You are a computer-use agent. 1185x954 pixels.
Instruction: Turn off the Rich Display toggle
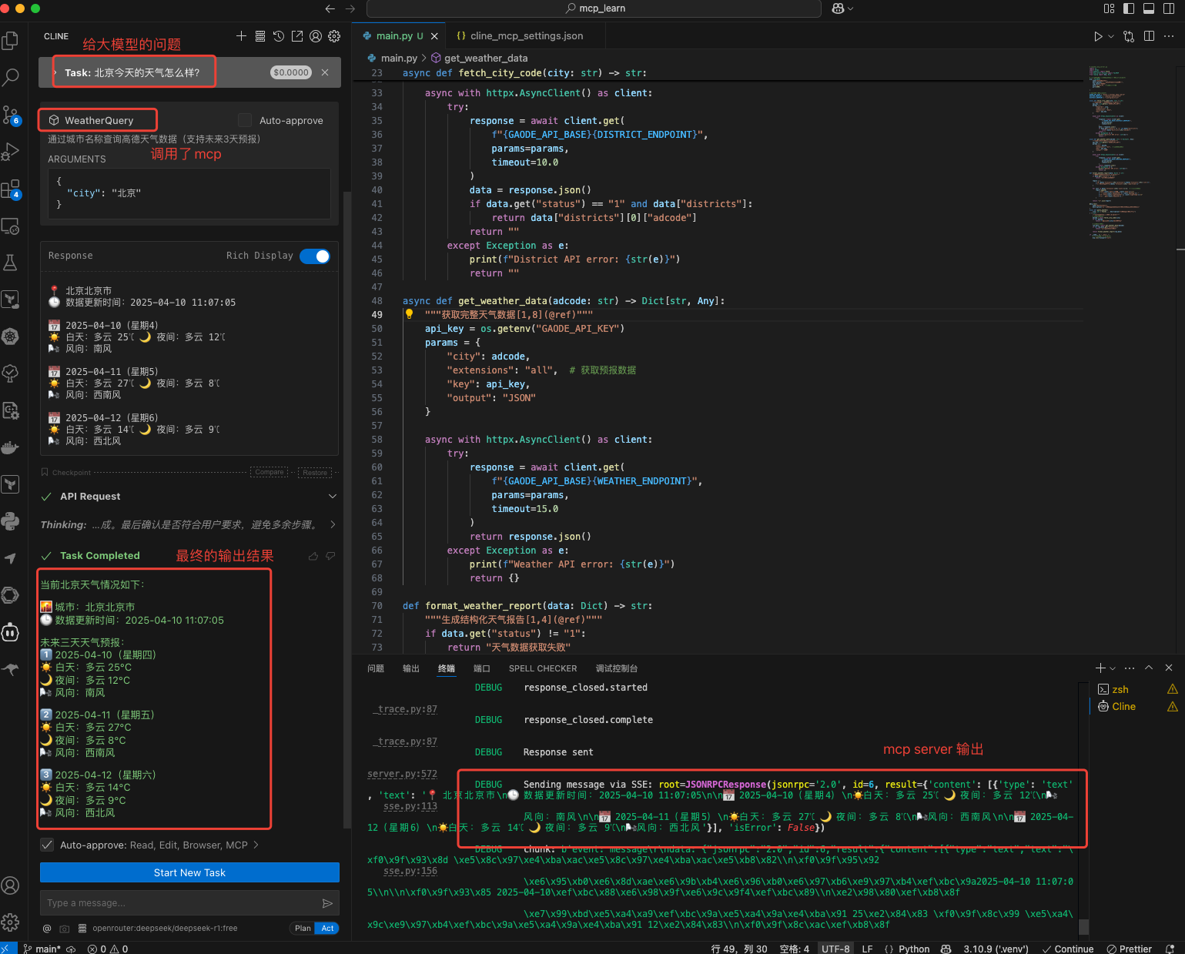point(315,256)
